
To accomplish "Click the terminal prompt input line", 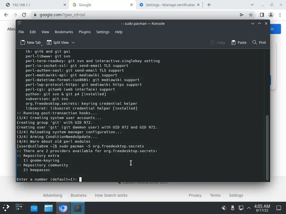I will 140,179.
